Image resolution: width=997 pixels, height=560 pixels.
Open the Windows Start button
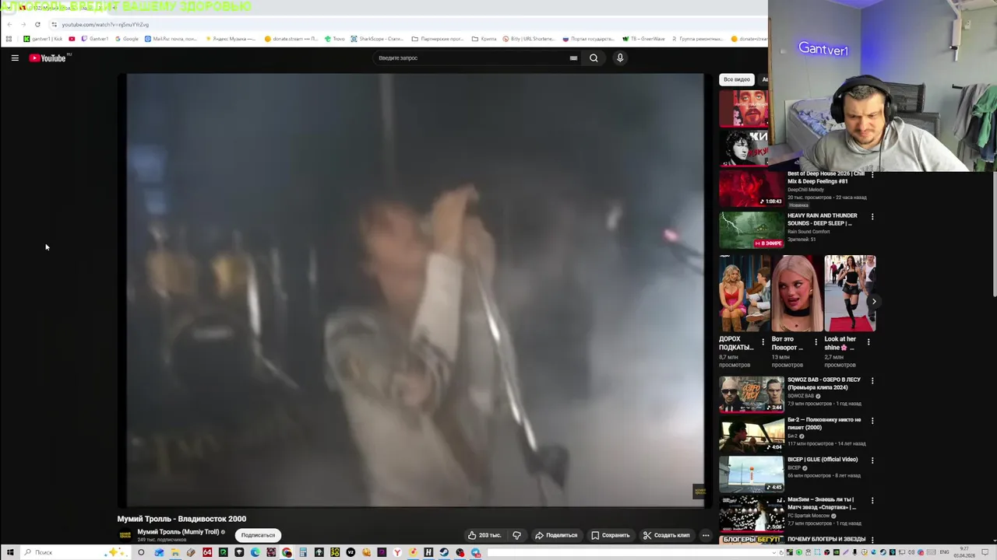[x=10, y=552]
